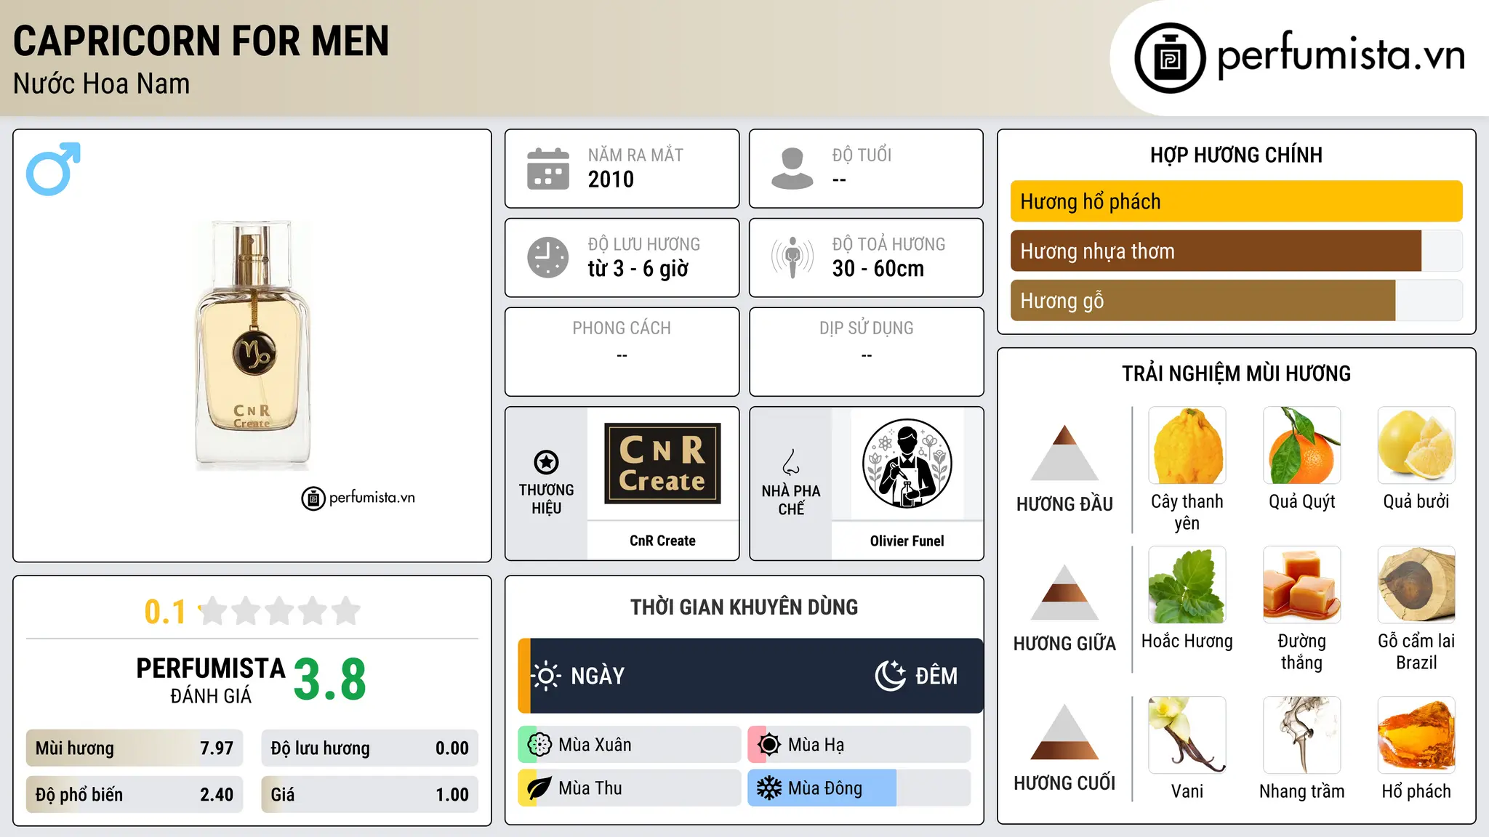Click the perfumista.vn bottle logo icon
The width and height of the screenshot is (1489, 837).
click(x=1170, y=58)
